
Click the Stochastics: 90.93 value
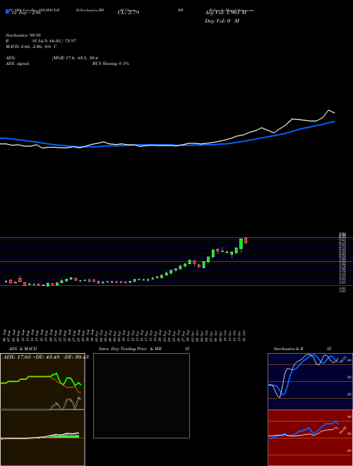pos(23,35)
